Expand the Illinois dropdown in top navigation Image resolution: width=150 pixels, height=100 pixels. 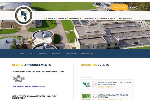pyautogui.click(x=62, y=18)
